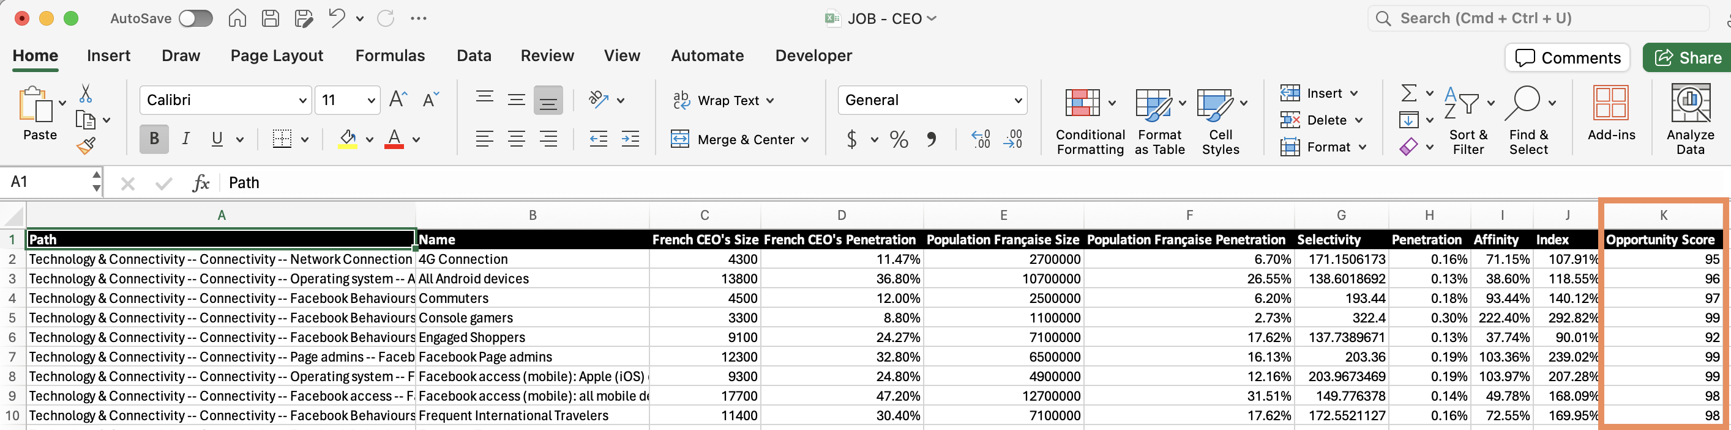This screenshot has height=430, width=1731.
Task: Click the Redo icon
Action: click(386, 18)
